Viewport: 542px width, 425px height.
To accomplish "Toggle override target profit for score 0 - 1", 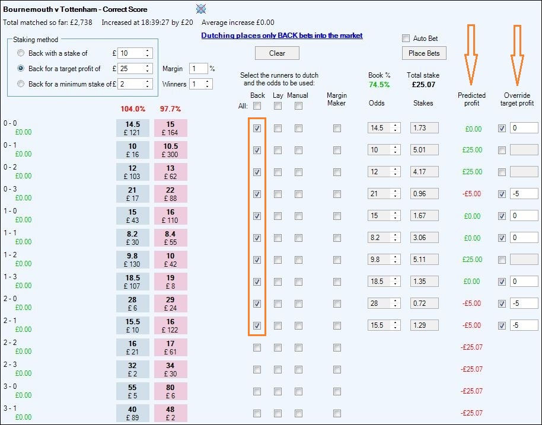I will 502,150.
